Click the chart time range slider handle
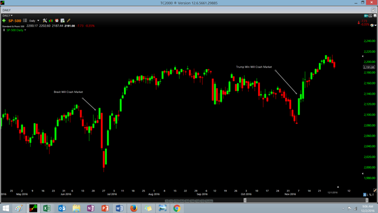This screenshot has height=213, width=378. pos(245,200)
